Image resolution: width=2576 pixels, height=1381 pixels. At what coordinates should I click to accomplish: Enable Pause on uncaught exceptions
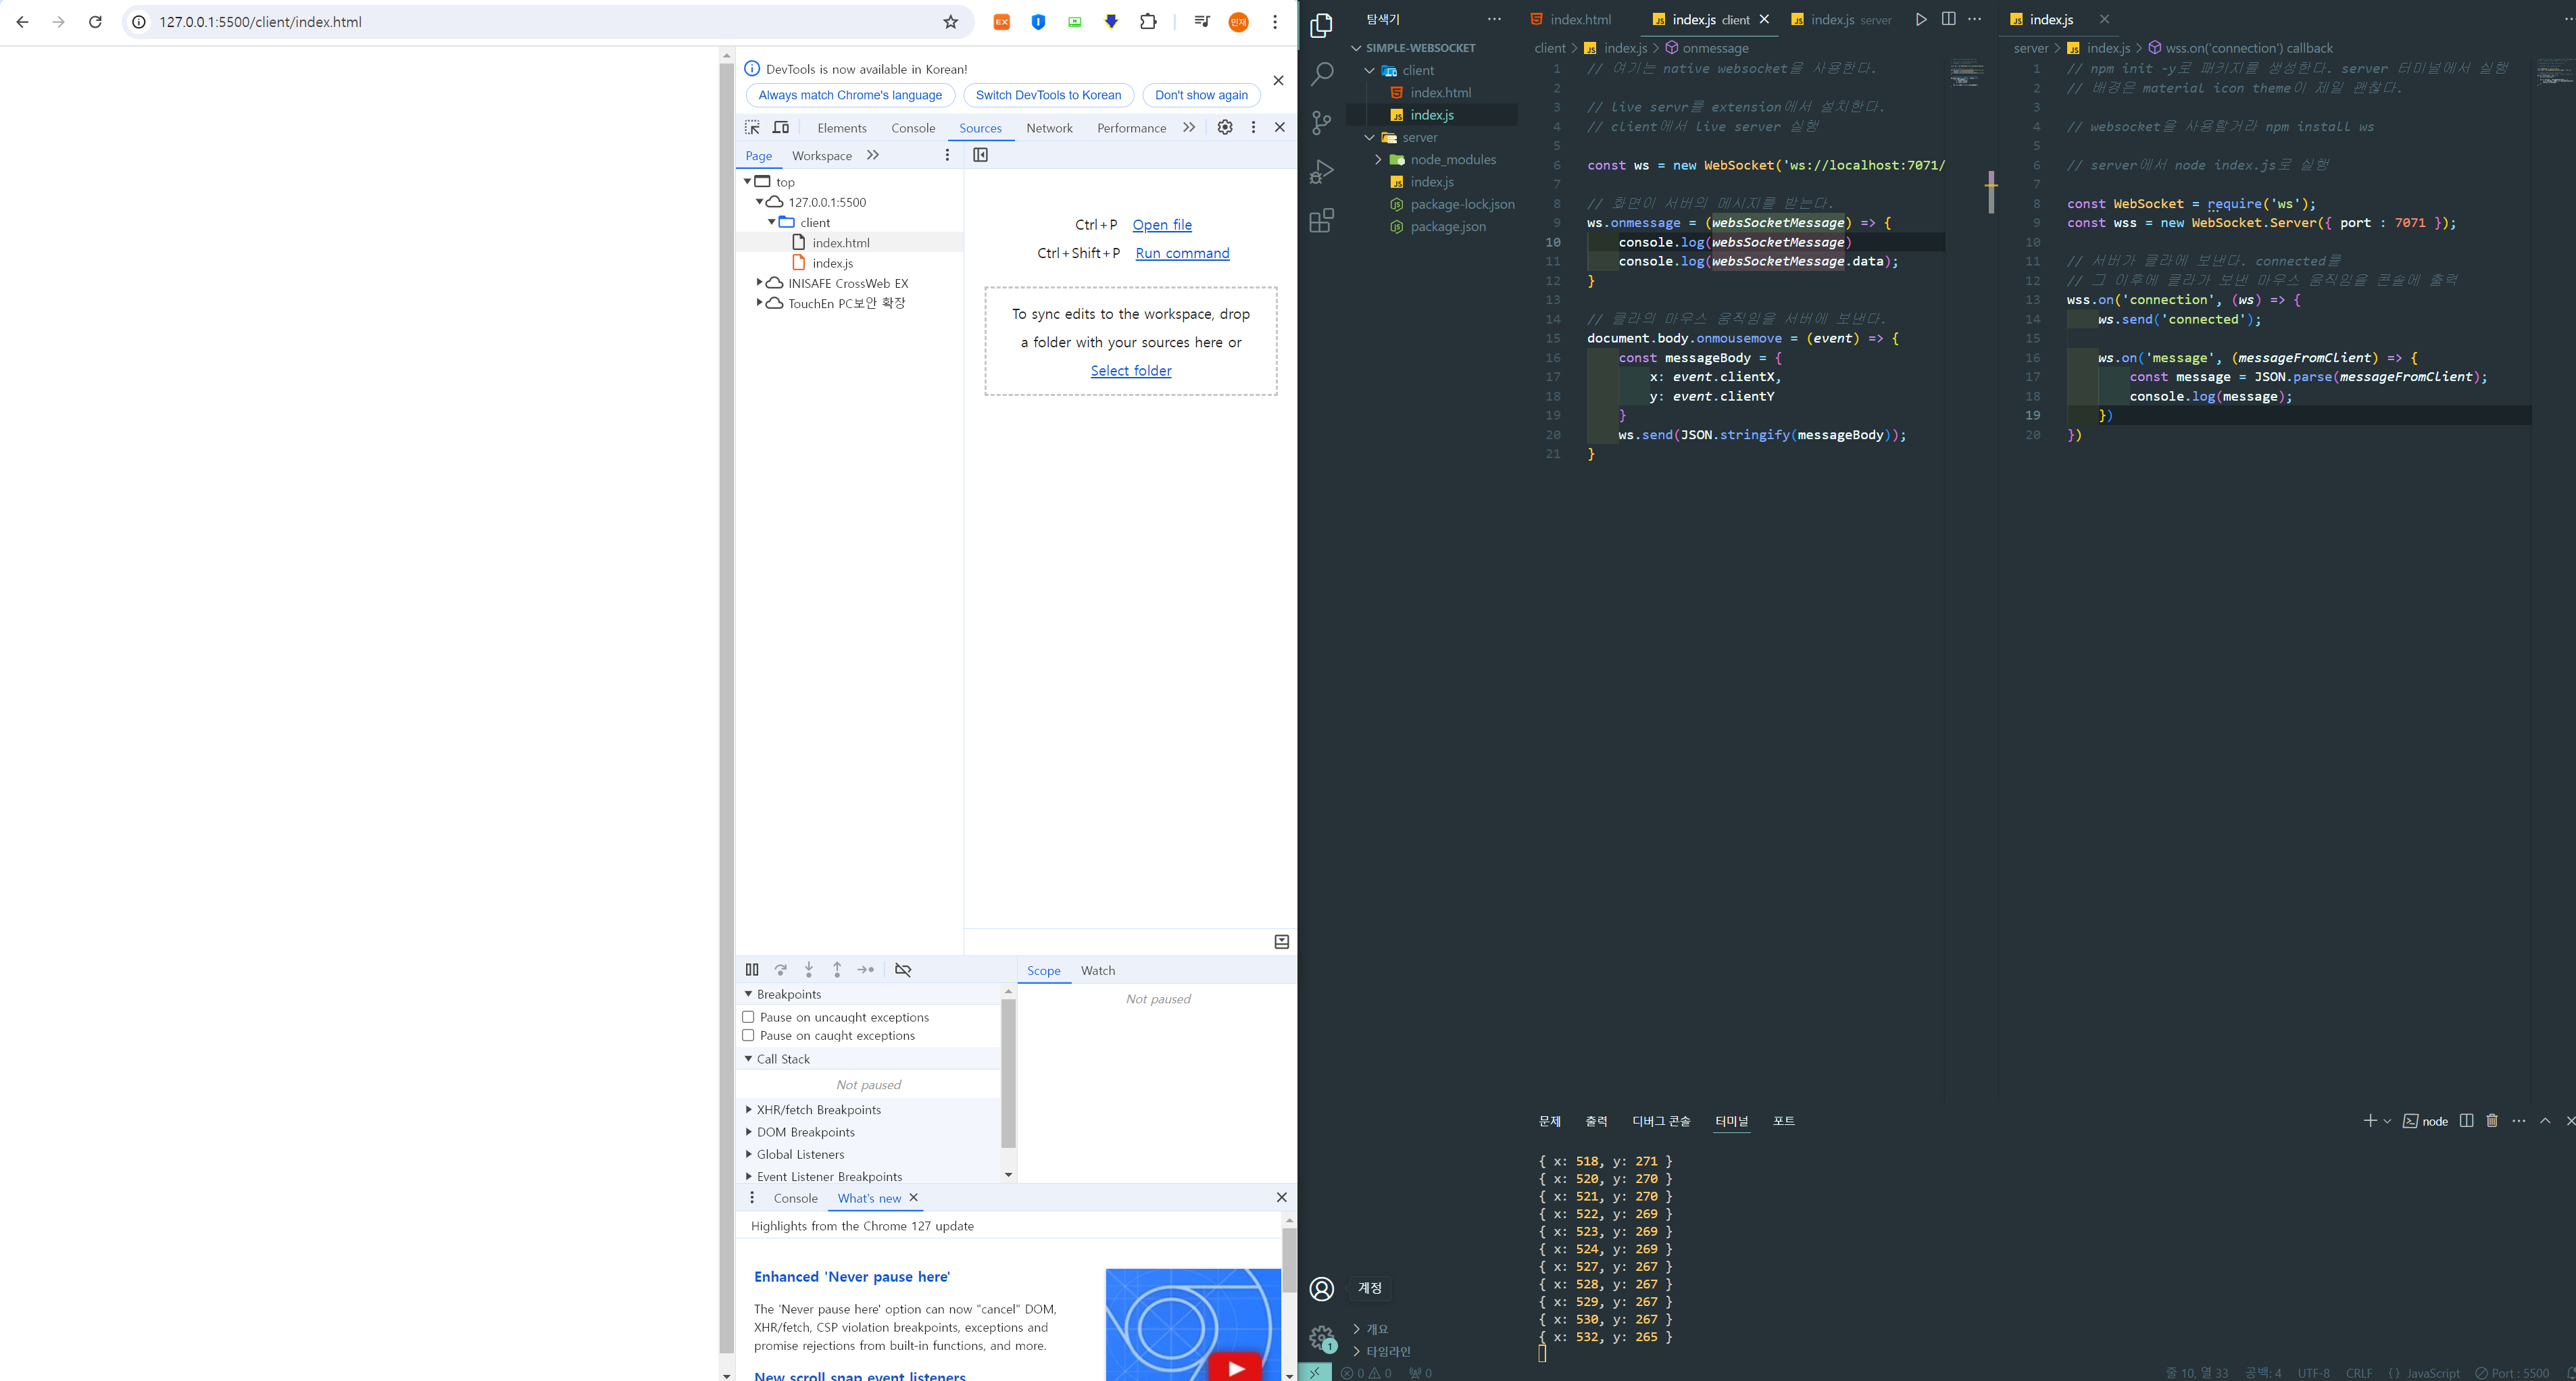748,1017
